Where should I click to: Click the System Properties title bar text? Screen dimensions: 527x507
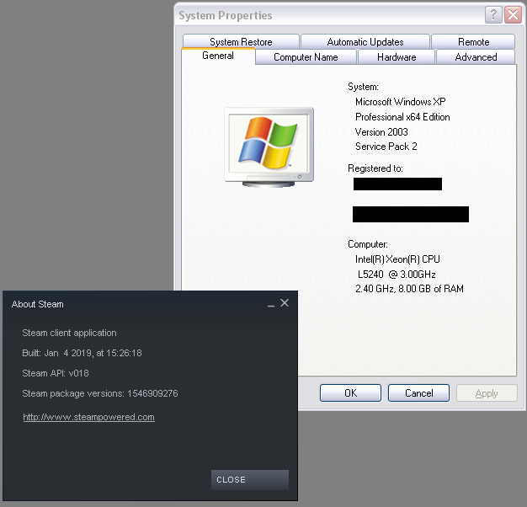point(226,15)
